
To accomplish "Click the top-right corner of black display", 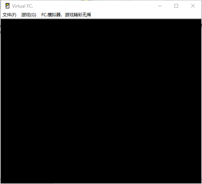I will coord(200,20).
